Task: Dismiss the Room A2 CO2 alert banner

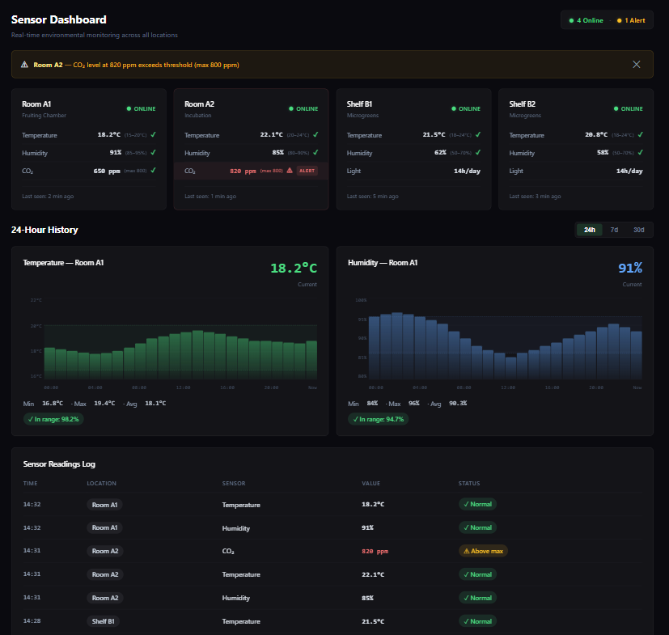Action: click(636, 64)
